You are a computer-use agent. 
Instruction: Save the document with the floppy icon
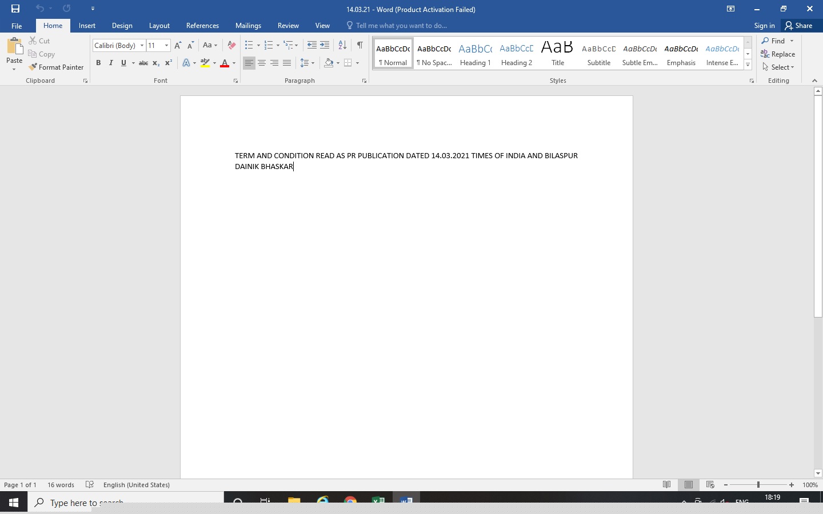click(15, 9)
